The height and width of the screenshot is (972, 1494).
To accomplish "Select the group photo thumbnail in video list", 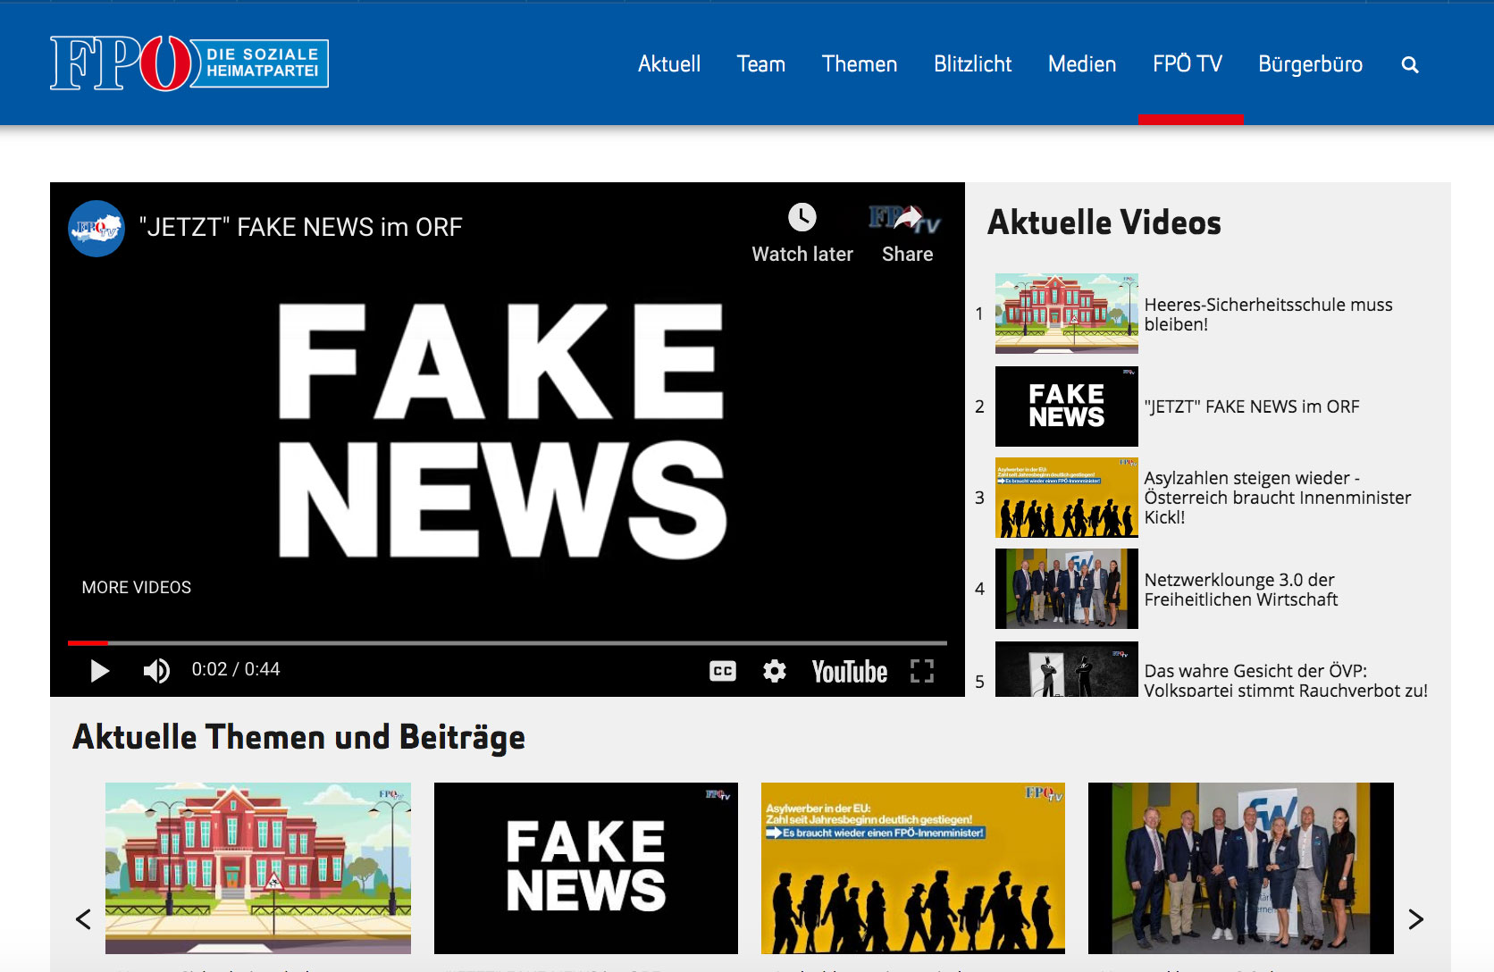I will 1067,589.
